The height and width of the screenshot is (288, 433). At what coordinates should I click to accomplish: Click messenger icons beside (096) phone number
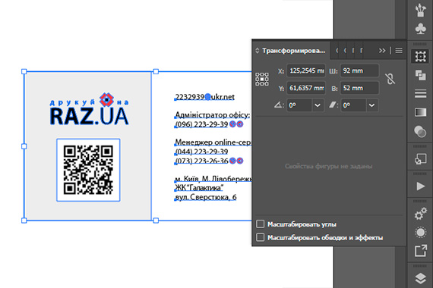click(x=236, y=124)
